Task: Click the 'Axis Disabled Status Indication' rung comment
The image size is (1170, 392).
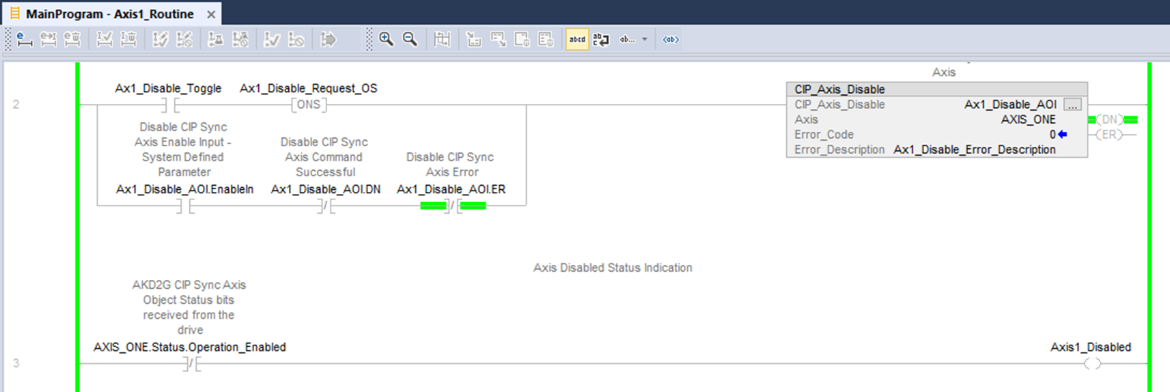Action: click(x=613, y=268)
